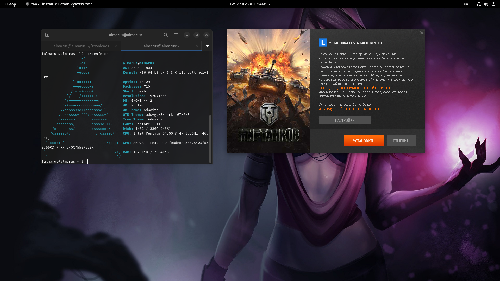The image size is (500, 281).
Task: Open the Обзор activities overview
Action: 10,4
